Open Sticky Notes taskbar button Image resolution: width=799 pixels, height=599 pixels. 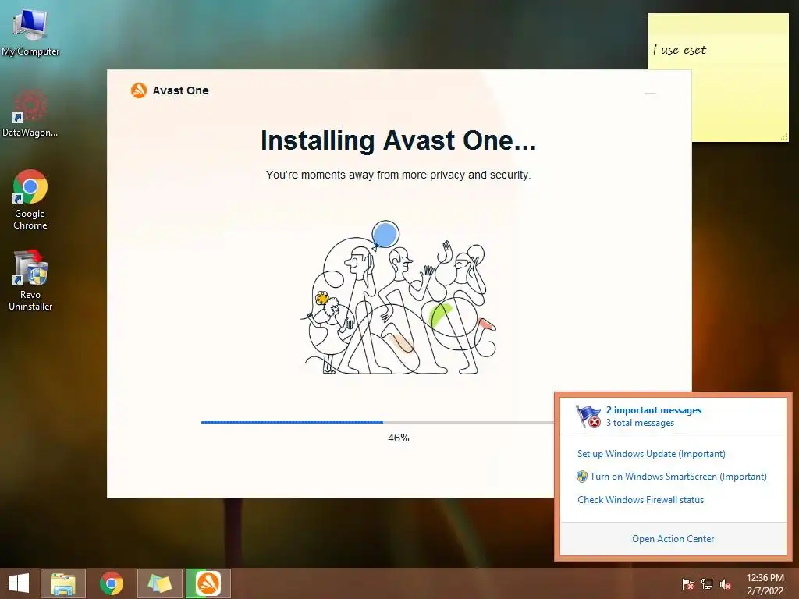[160, 583]
